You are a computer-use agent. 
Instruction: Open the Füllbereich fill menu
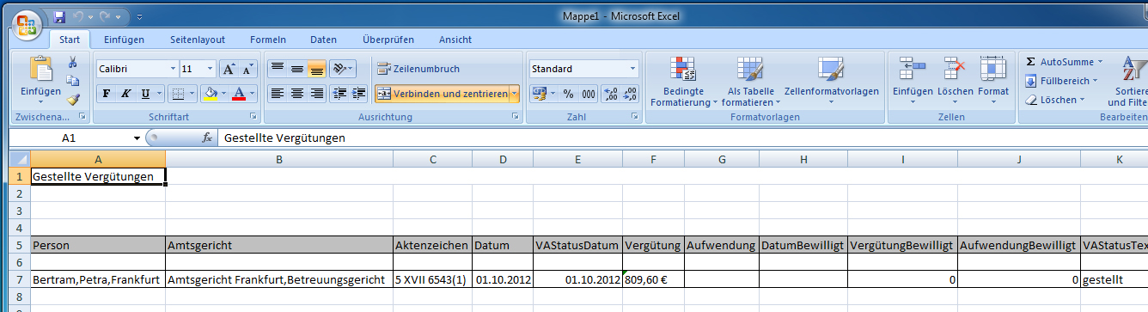coord(1061,81)
